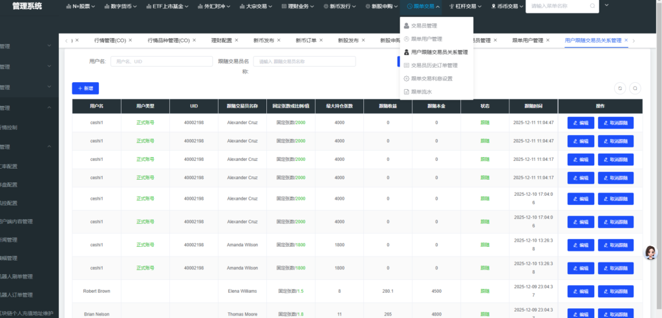
Task: Click the 跟随收益 column header
Action: (388, 107)
